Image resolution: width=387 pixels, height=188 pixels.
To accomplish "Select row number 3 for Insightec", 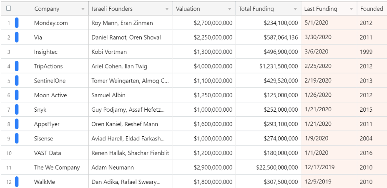I will tap(9, 52).
